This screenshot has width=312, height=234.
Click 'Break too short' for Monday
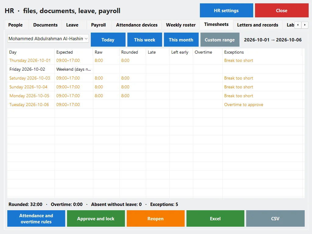pos(239,96)
